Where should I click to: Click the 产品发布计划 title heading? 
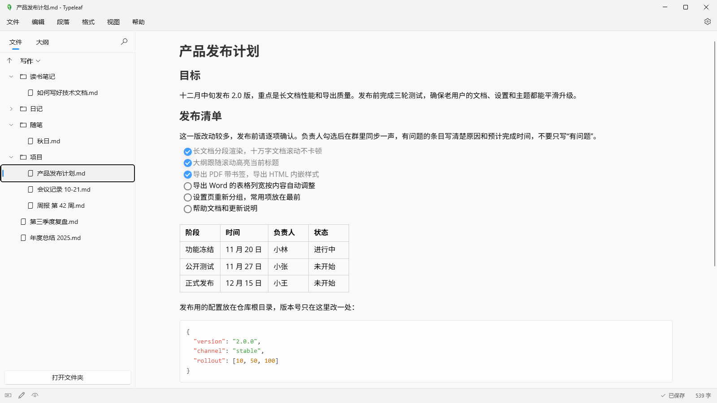[x=219, y=51]
